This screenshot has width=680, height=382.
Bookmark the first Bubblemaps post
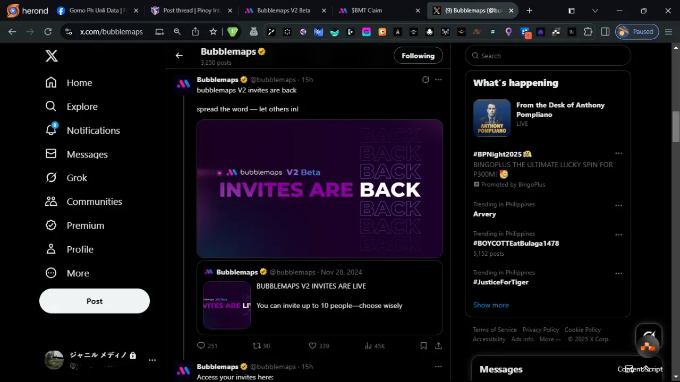click(423, 346)
